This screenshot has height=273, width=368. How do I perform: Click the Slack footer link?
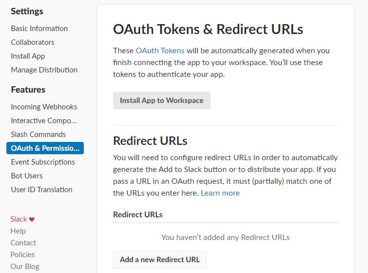point(19,219)
